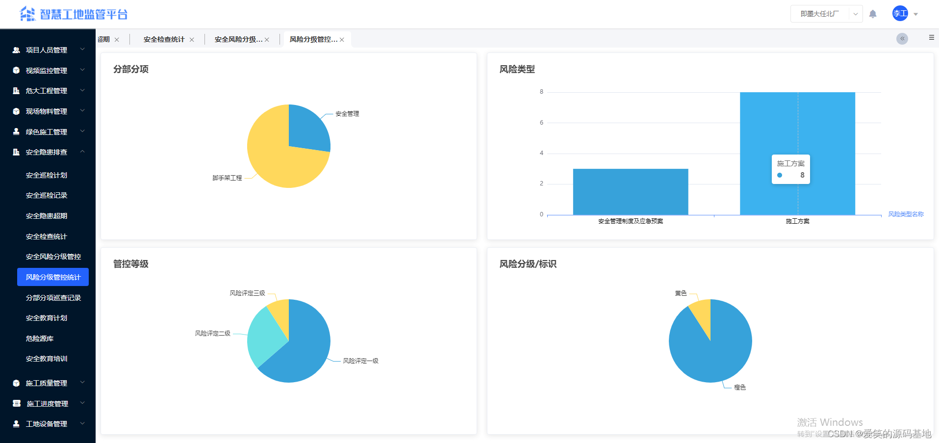Open 安全风险分级管控 sidebar item
The width and height of the screenshot is (939, 443).
53,257
